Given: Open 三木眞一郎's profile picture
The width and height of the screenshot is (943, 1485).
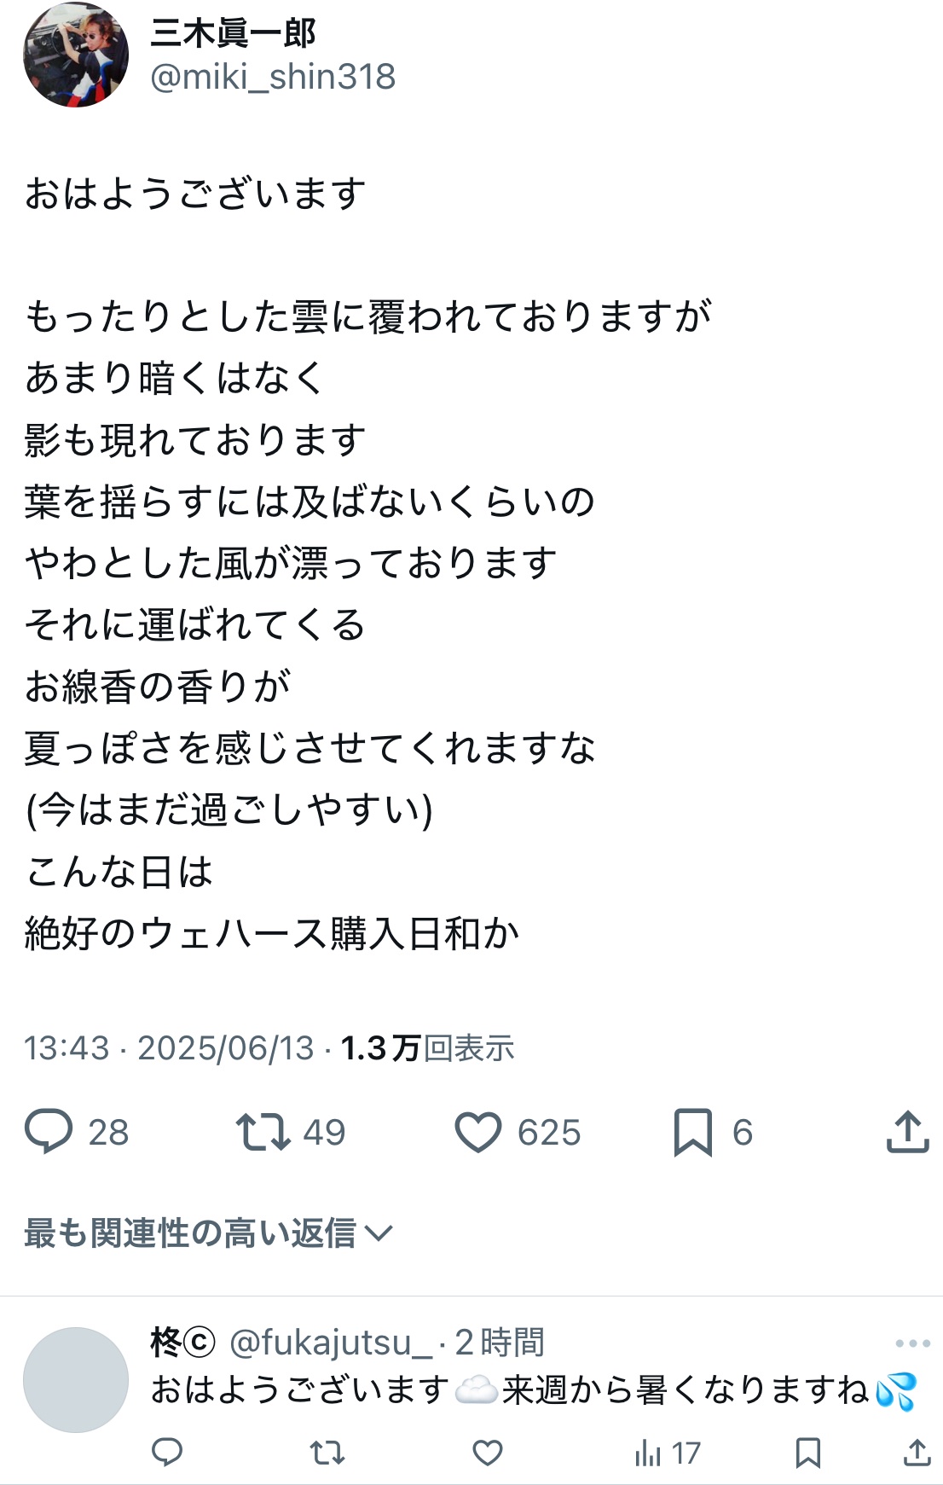Looking at the screenshot, I should click(x=76, y=55).
